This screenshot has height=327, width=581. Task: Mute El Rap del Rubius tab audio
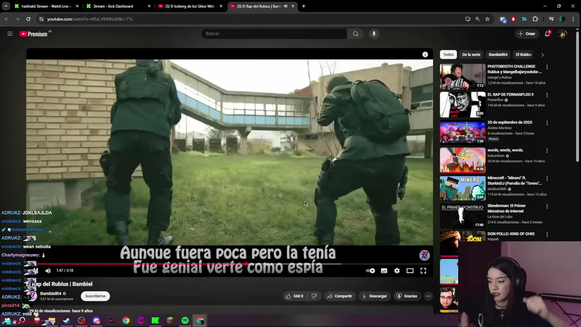click(x=286, y=6)
